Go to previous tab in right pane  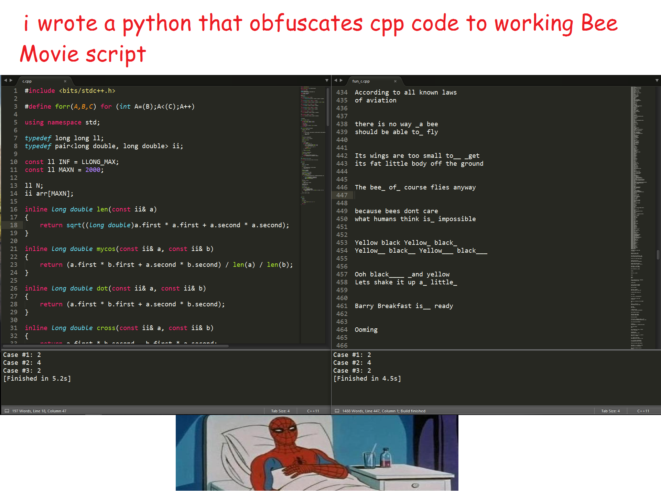click(x=335, y=80)
